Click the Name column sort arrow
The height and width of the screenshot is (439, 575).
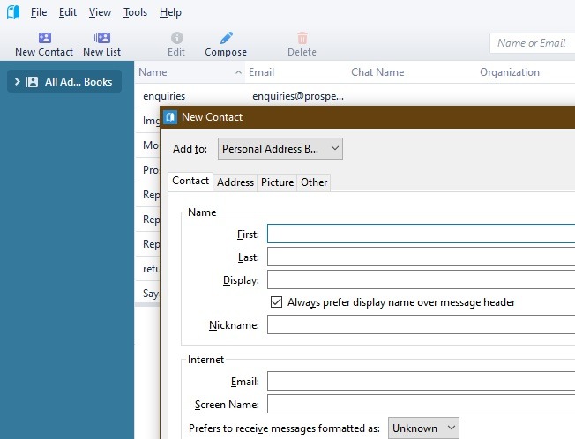point(238,72)
